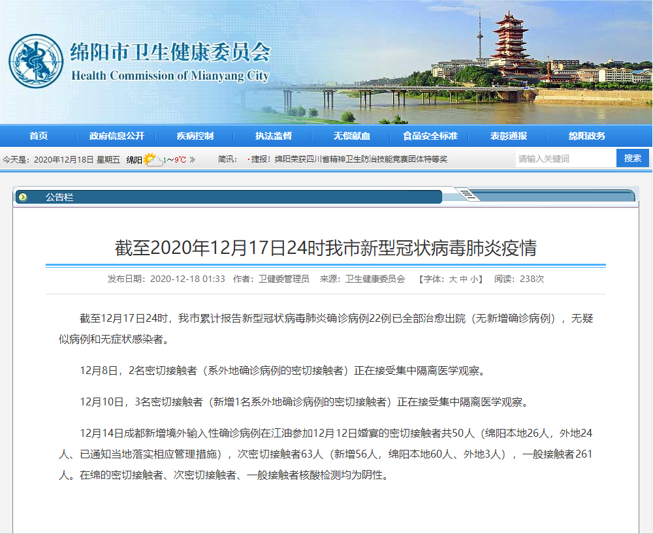Click today's date 2020年12月18日 星期五
Viewport: 653px width, 534px height.
click(x=76, y=159)
